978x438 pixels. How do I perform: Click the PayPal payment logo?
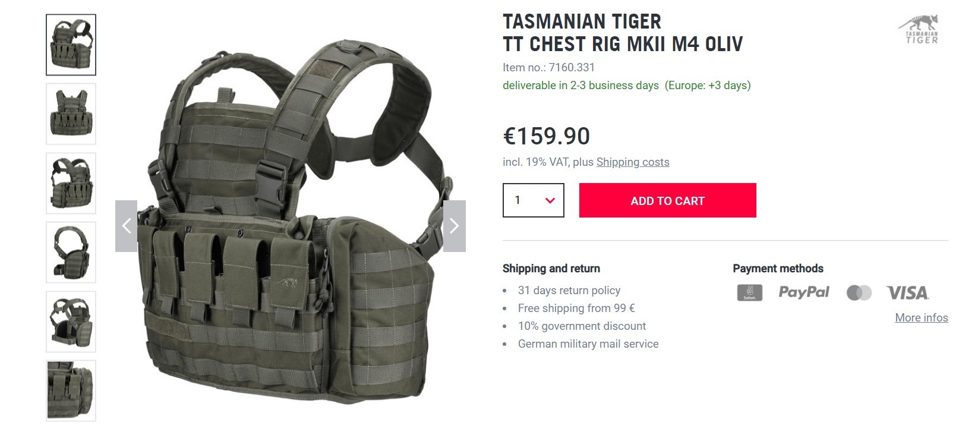click(x=803, y=292)
